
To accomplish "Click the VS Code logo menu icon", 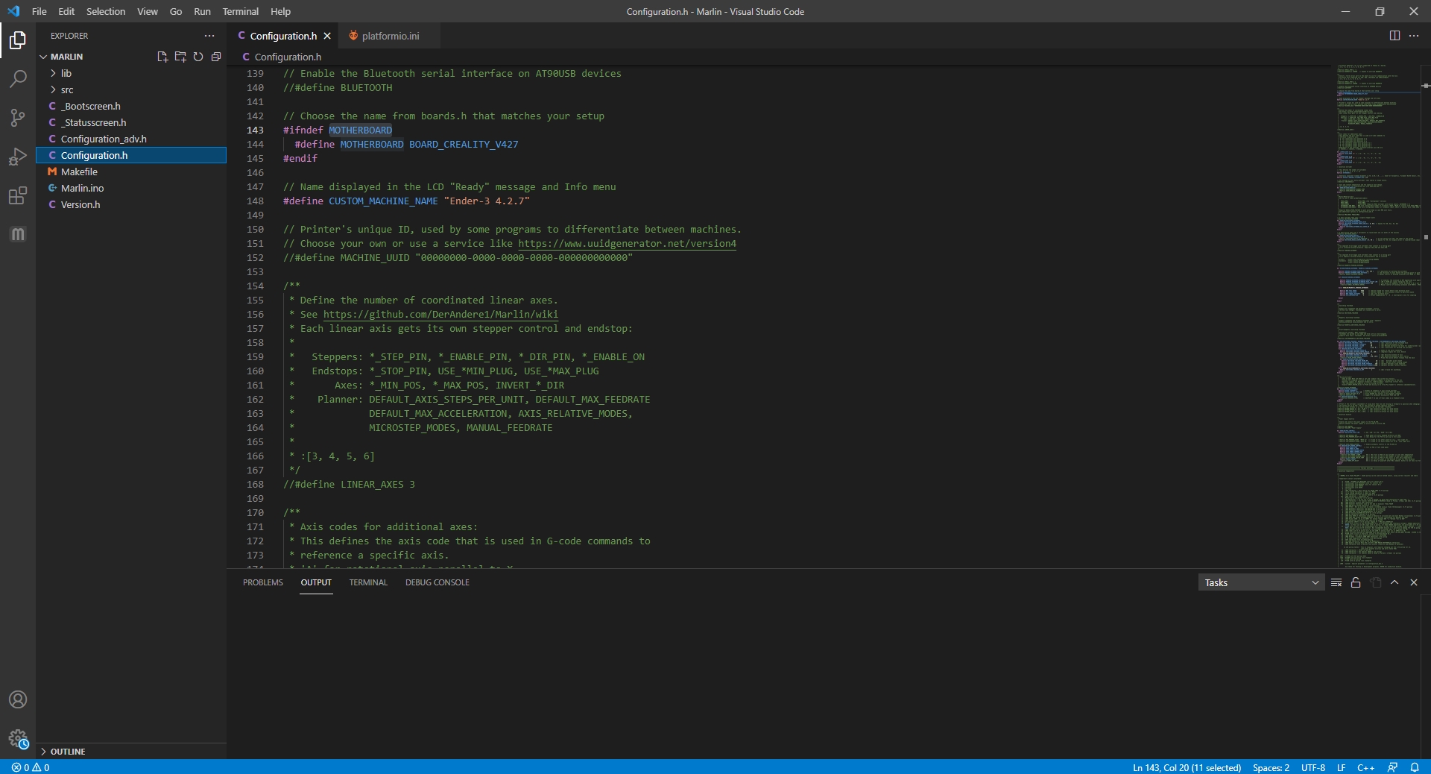I will pyautogui.click(x=13, y=11).
